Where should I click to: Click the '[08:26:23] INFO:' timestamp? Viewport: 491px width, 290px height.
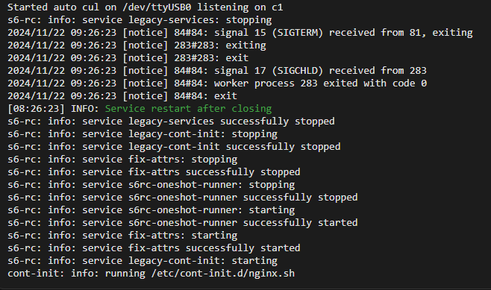53,109
